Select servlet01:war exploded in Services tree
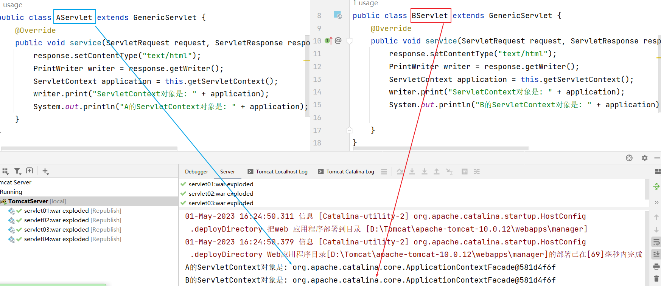This screenshot has width=661, height=286. pyautogui.click(x=73, y=210)
